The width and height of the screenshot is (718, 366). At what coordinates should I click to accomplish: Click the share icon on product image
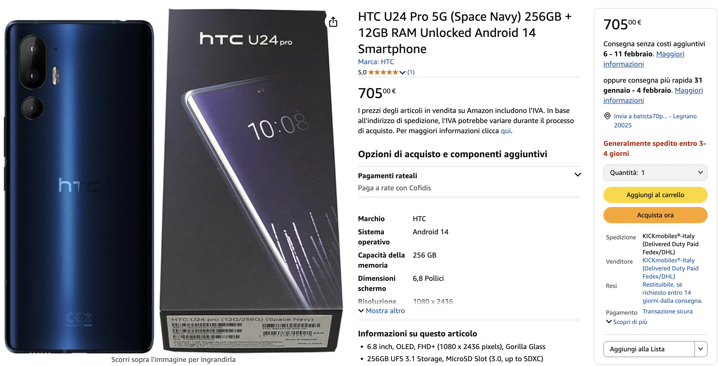pyautogui.click(x=333, y=22)
